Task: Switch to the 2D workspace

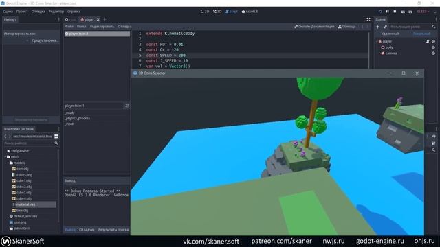Action: pyautogui.click(x=205, y=12)
